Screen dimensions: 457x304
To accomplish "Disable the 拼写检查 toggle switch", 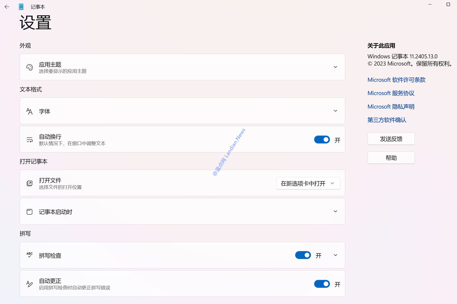I will coord(303,255).
